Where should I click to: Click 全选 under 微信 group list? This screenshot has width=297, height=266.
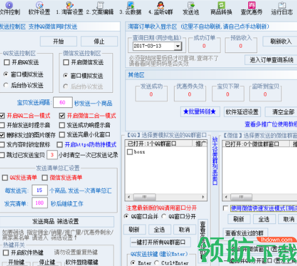coord(264,219)
